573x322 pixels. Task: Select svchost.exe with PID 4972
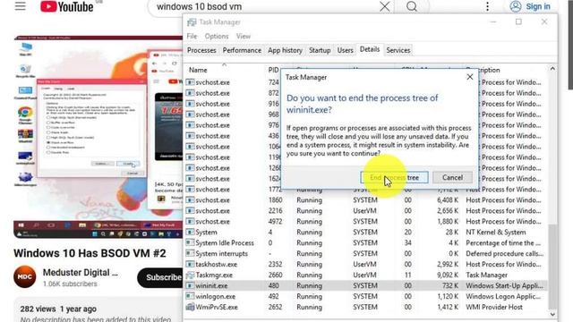click(366, 221)
